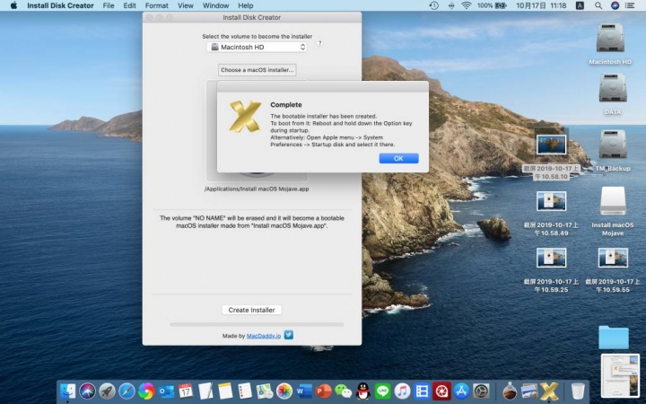Select screenshot file 10.58.49 thumbnail

551,201
